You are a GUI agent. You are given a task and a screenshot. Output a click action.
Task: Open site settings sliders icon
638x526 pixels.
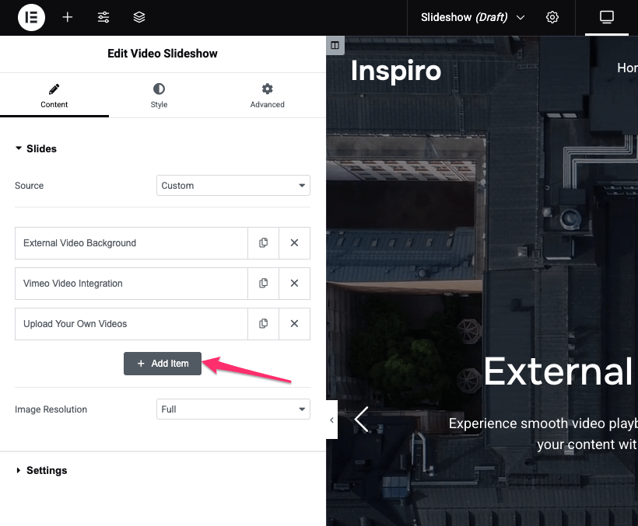tap(103, 17)
